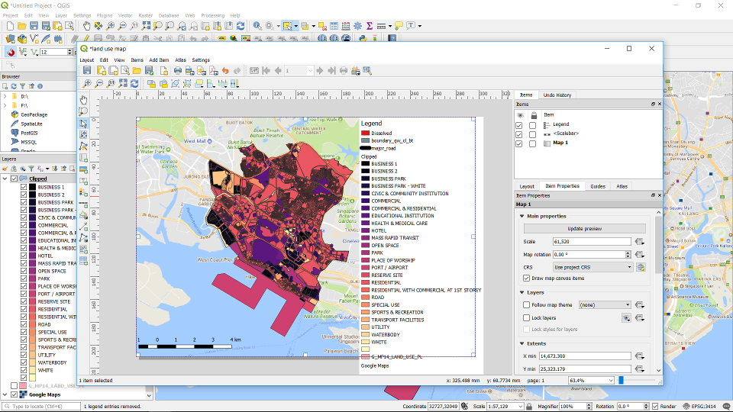Click the Update preview button
Image resolution: width=733 pixels, height=412 pixels.
pos(584,229)
